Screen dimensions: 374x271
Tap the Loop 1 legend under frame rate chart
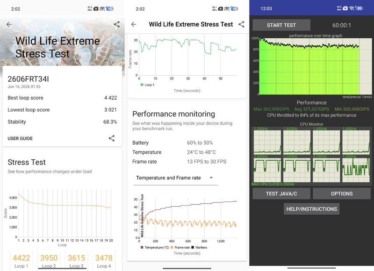pos(147,85)
